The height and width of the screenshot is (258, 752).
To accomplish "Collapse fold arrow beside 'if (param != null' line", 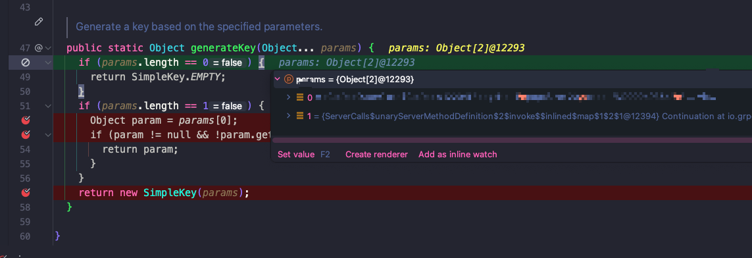I will pyautogui.click(x=48, y=135).
